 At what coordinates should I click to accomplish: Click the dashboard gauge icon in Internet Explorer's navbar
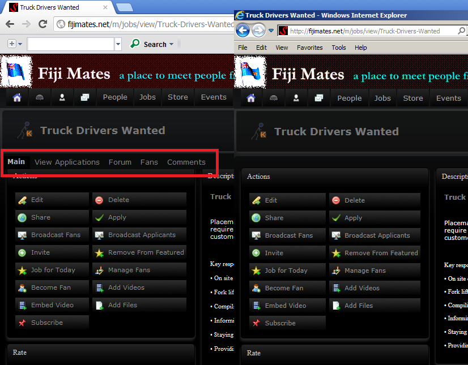(x=274, y=98)
